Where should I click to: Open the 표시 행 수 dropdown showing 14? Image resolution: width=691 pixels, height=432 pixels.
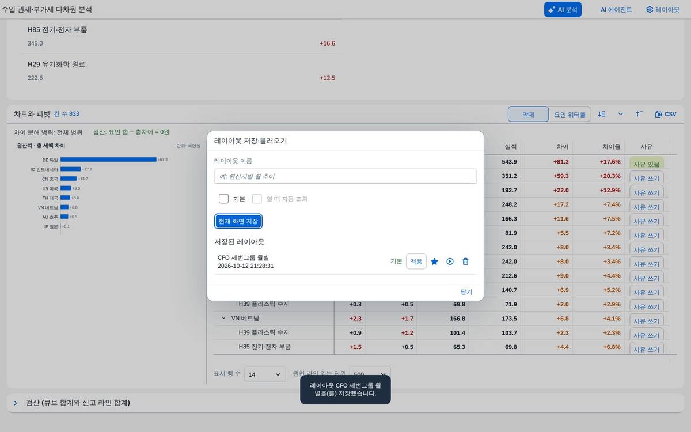(x=265, y=374)
